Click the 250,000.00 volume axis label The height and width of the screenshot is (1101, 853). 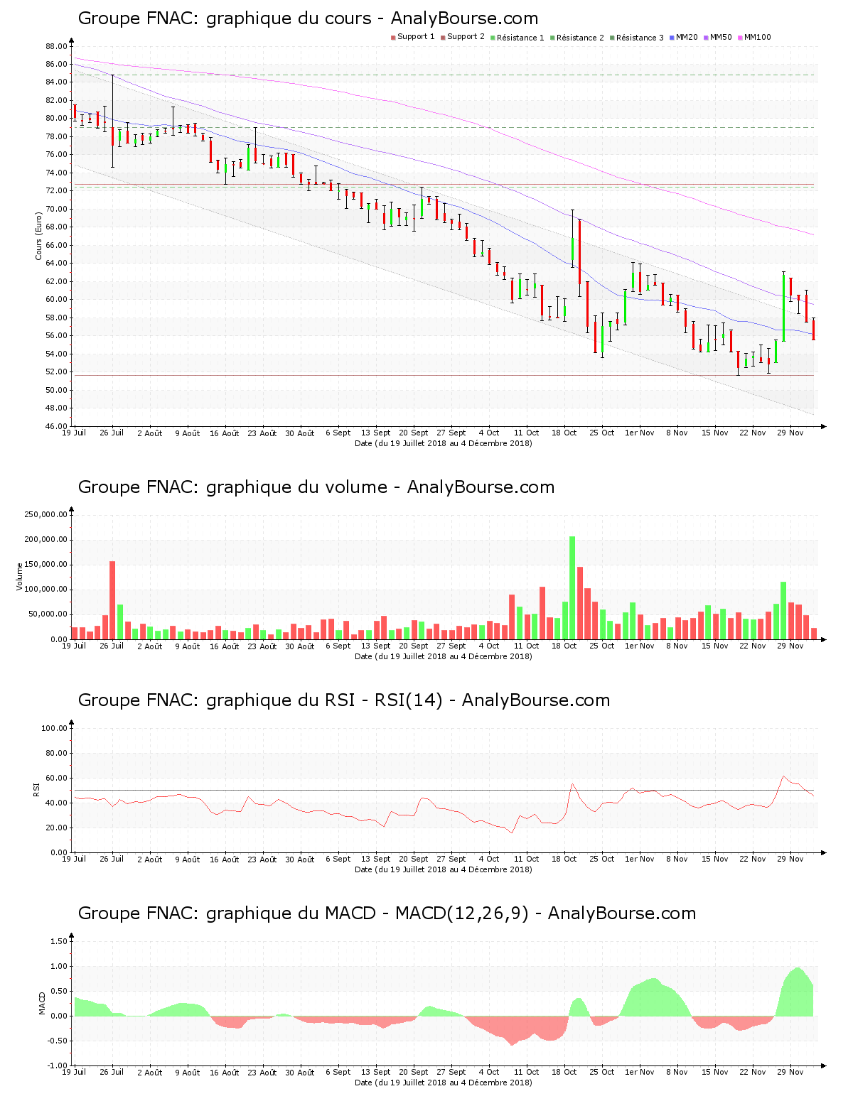pos(45,514)
